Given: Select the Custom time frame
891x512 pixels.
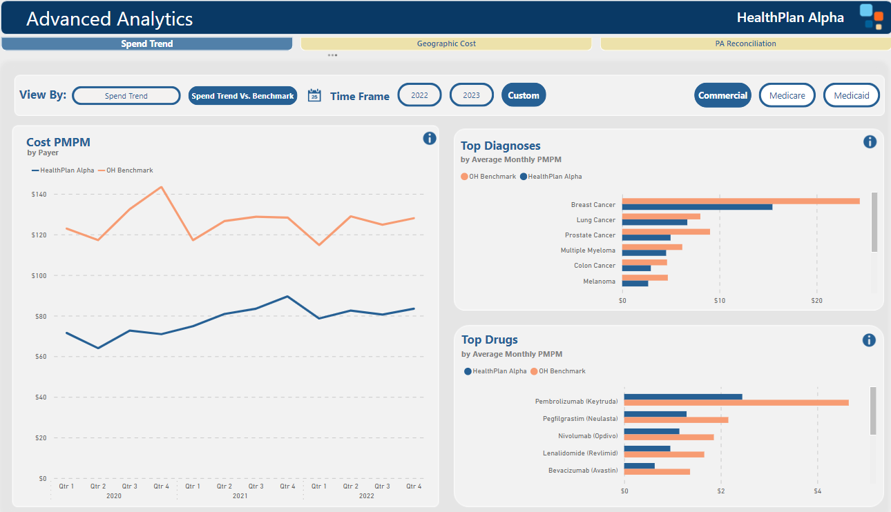Looking at the screenshot, I should click(x=524, y=95).
